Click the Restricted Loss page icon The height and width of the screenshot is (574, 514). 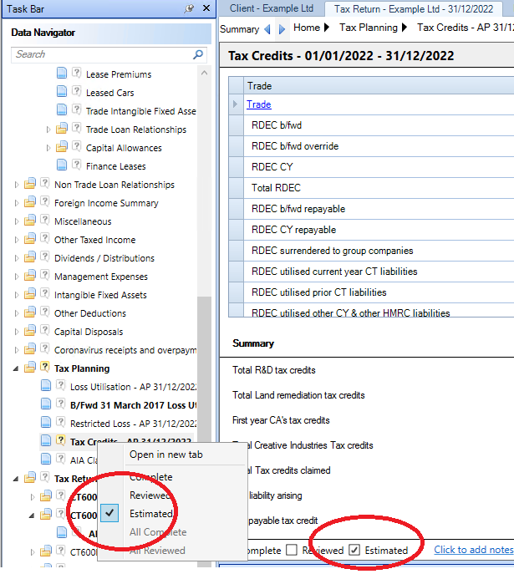pos(46,422)
